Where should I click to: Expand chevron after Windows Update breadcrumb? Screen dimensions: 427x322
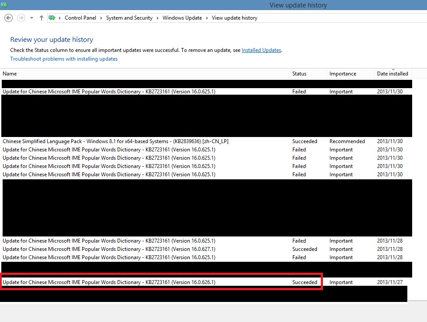pyautogui.click(x=207, y=18)
